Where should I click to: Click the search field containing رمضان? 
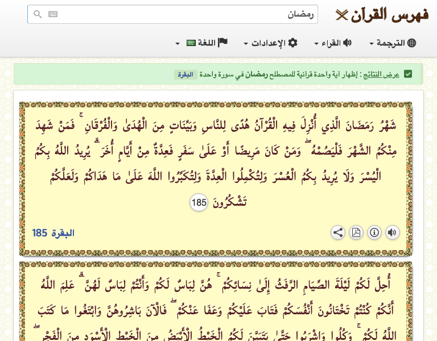tap(172, 14)
